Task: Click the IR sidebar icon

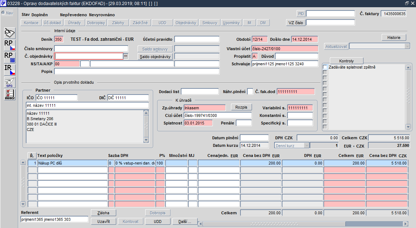Action: pos(10,70)
